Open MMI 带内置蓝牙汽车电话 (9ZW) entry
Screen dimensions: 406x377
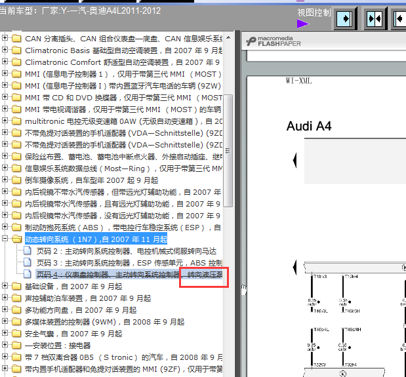pyautogui.click(x=123, y=86)
